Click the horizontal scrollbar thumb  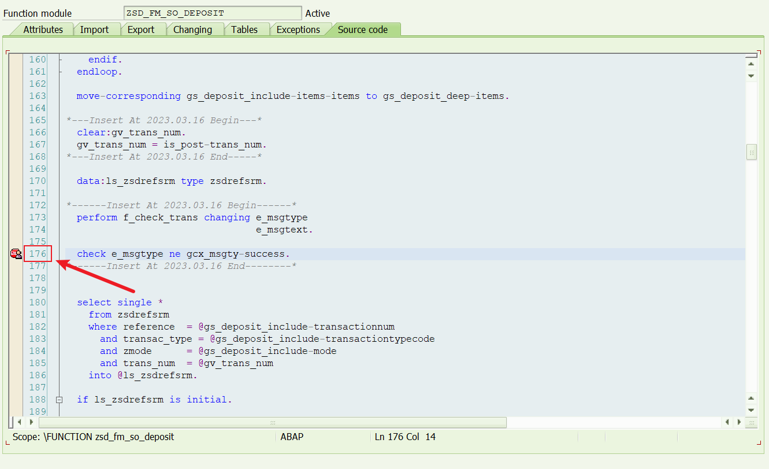pos(272,422)
